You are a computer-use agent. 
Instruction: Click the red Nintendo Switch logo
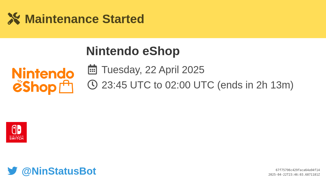(x=16, y=132)
